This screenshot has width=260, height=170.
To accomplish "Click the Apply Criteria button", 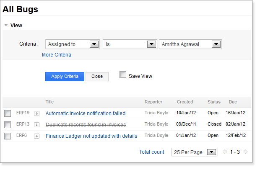I will 65,77.
